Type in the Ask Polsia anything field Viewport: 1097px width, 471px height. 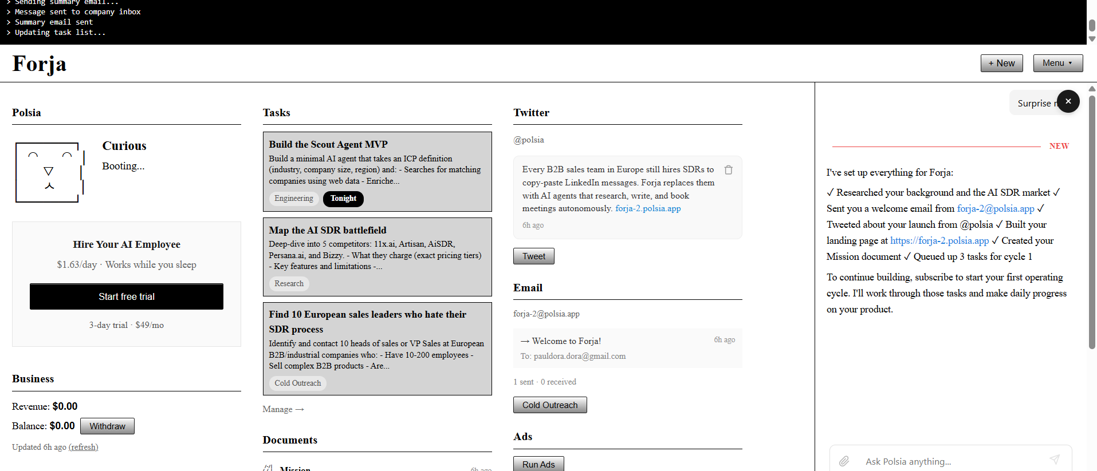951,461
